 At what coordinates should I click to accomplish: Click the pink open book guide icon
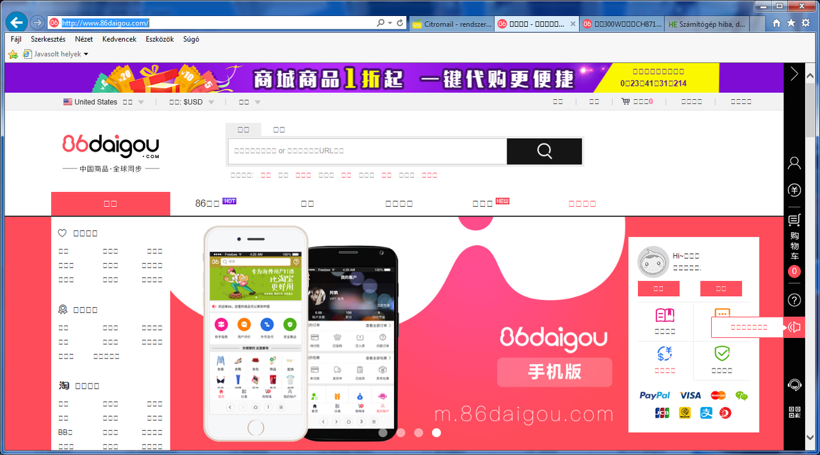665,315
